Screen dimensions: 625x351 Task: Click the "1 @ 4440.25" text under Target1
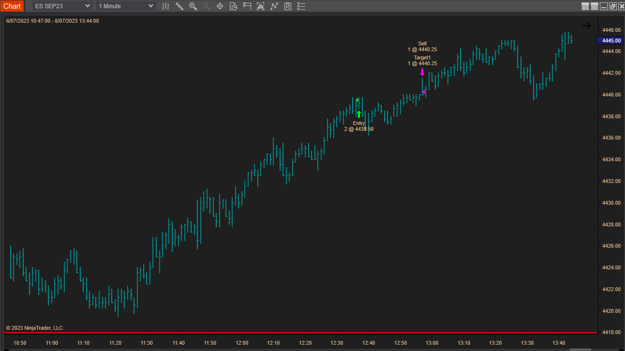422,63
